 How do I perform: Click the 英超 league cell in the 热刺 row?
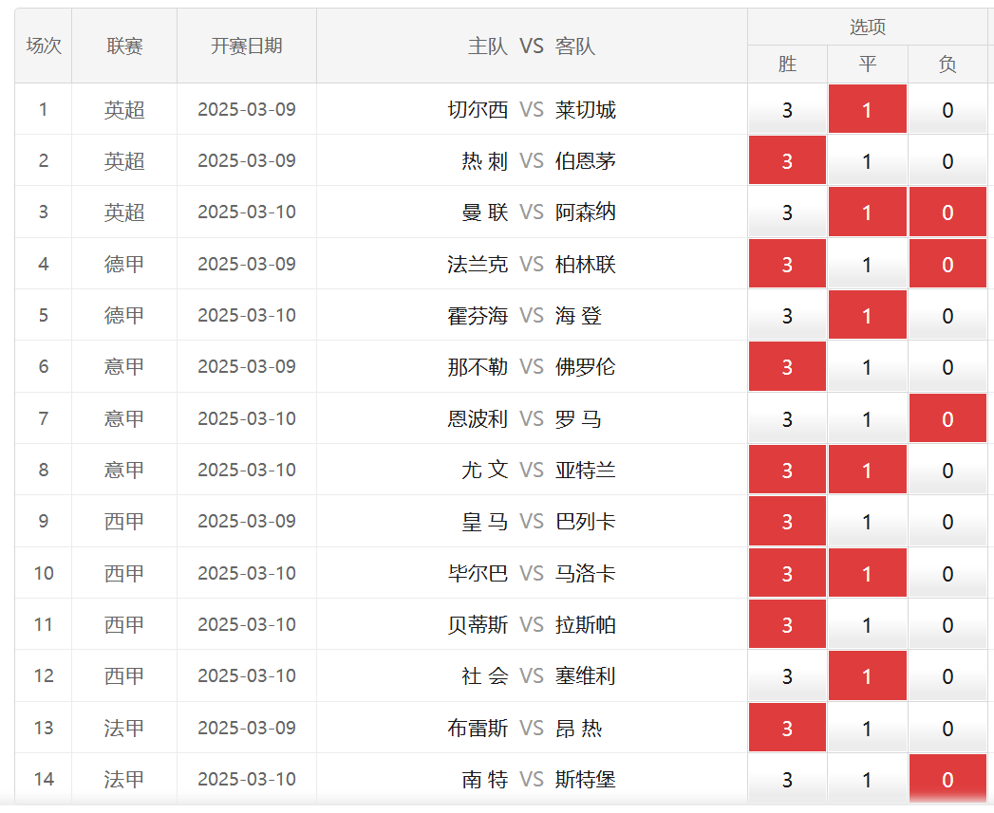pyautogui.click(x=124, y=160)
